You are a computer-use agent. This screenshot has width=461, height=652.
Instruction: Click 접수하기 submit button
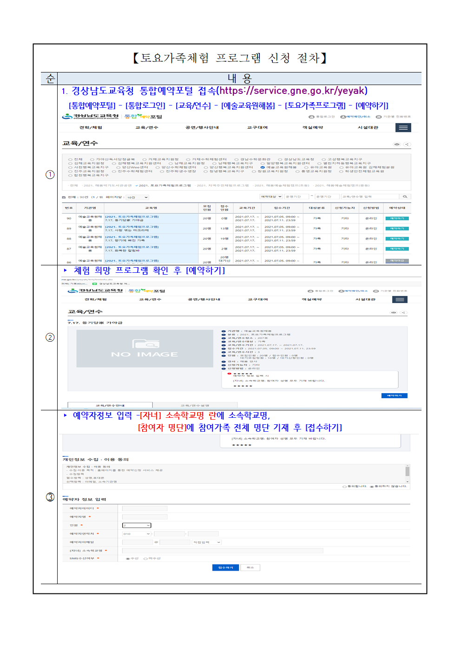coord(226,567)
